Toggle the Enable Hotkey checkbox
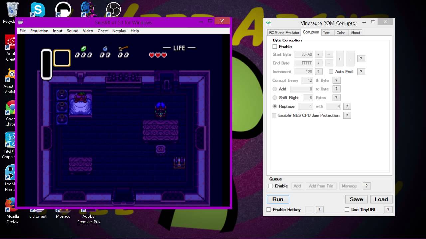 coord(269,210)
